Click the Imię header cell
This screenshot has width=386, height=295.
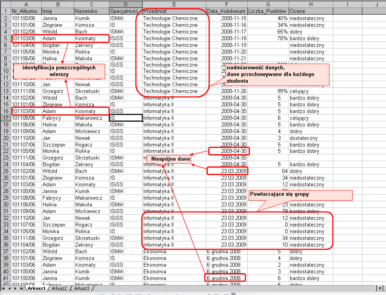(58, 11)
